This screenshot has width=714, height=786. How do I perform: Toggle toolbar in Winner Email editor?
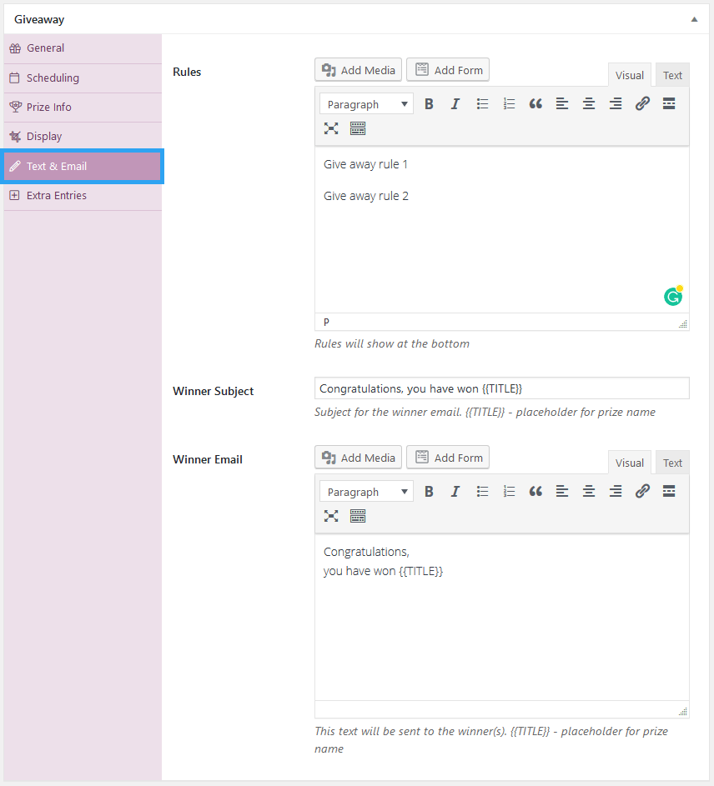tap(358, 516)
